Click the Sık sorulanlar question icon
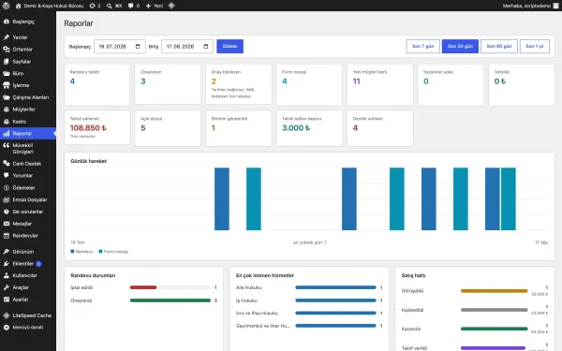Viewport: 562px width, 351px height. click(x=7, y=212)
